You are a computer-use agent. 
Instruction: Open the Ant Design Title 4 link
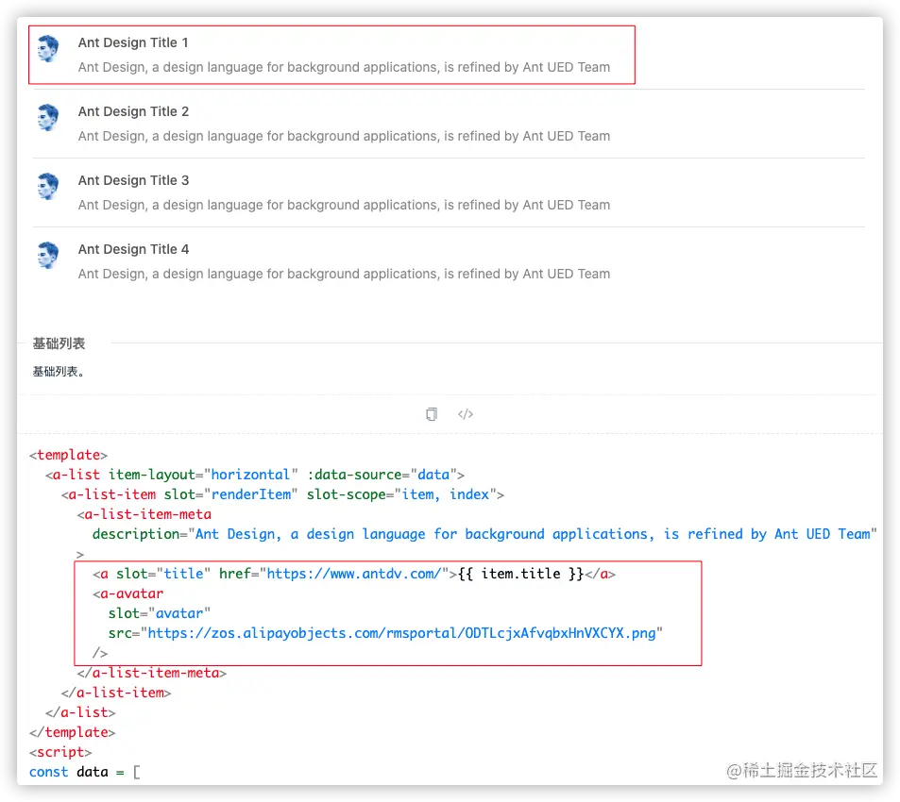(133, 249)
